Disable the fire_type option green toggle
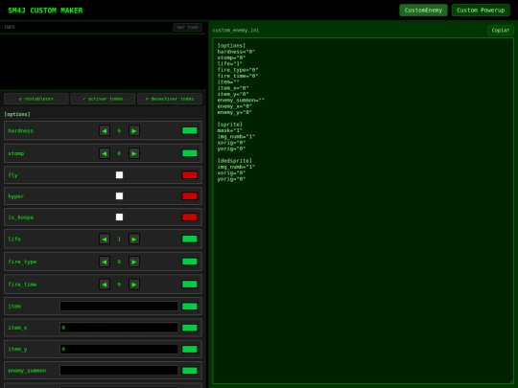Image resolution: width=518 pixels, height=388 pixels. 190,262
